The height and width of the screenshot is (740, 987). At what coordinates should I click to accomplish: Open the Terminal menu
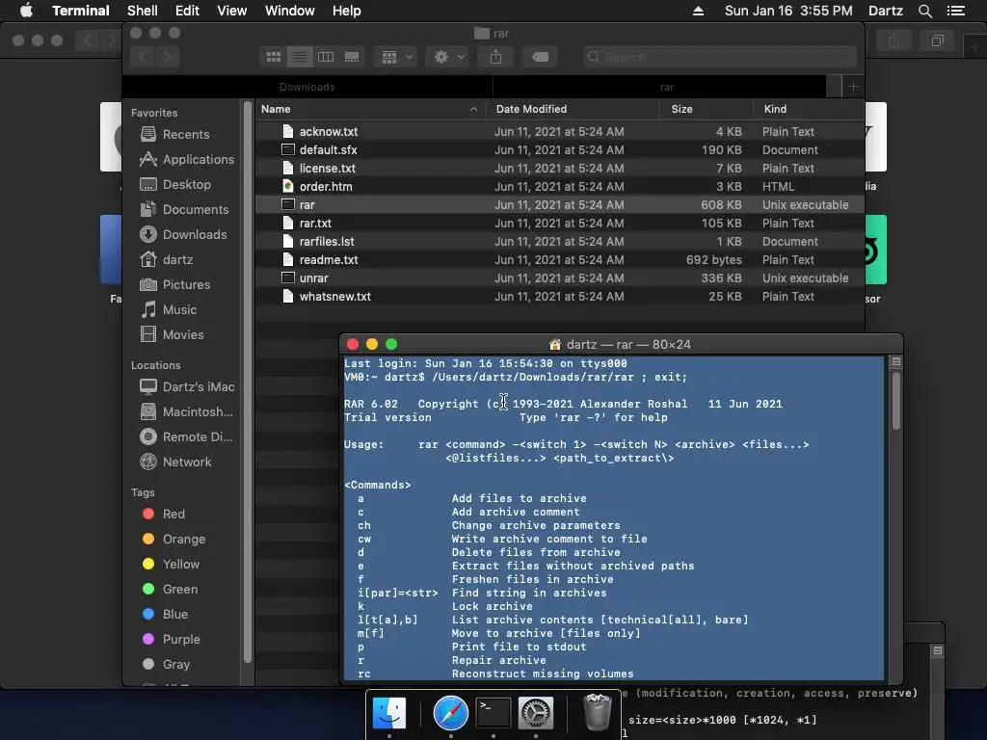(x=81, y=11)
